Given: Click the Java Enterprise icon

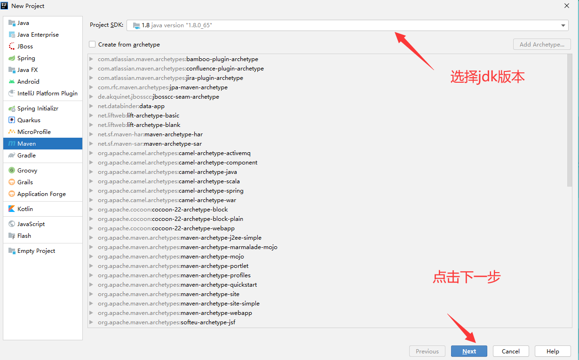Looking at the screenshot, I should coord(12,35).
